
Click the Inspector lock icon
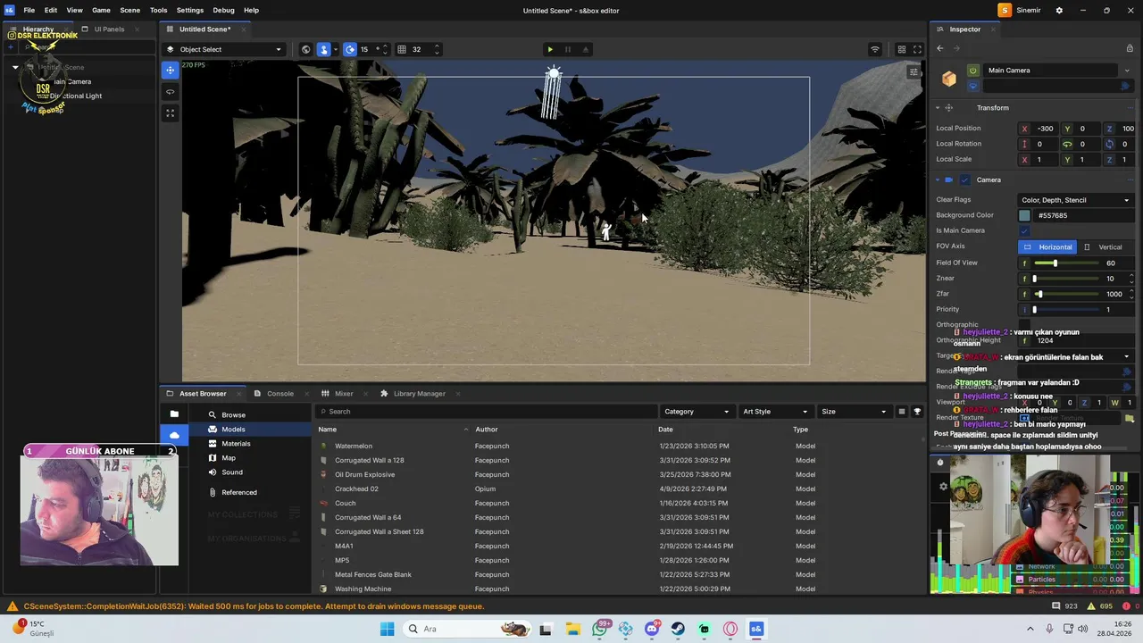pyautogui.click(x=1130, y=48)
